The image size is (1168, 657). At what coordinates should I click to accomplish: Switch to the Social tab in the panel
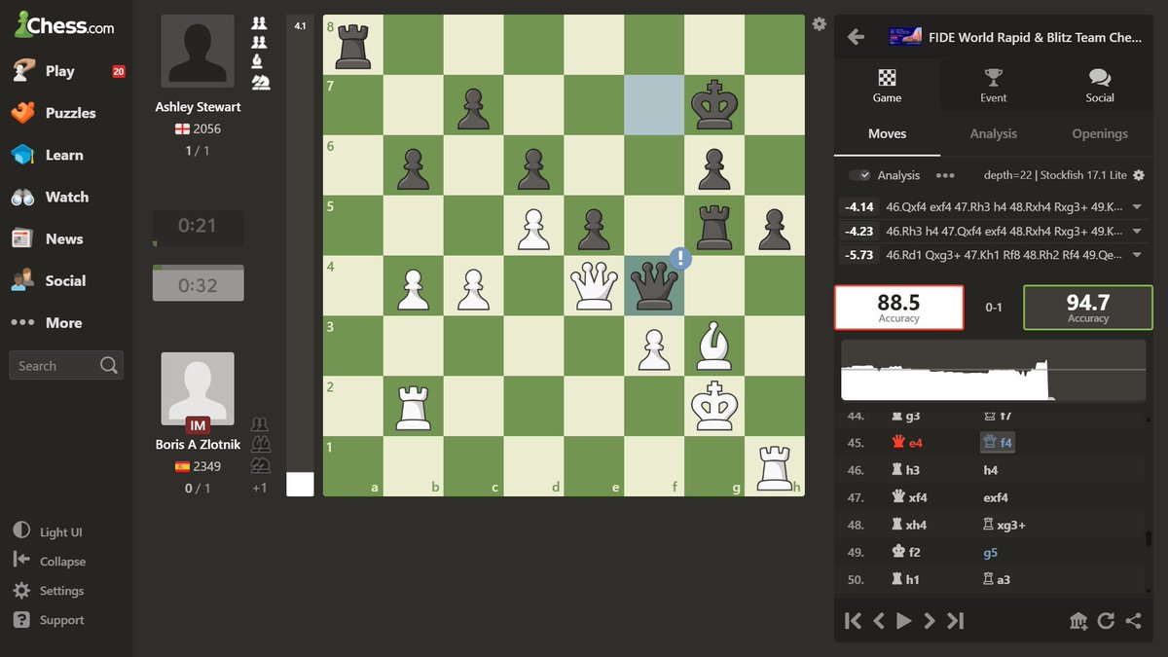tap(1100, 86)
